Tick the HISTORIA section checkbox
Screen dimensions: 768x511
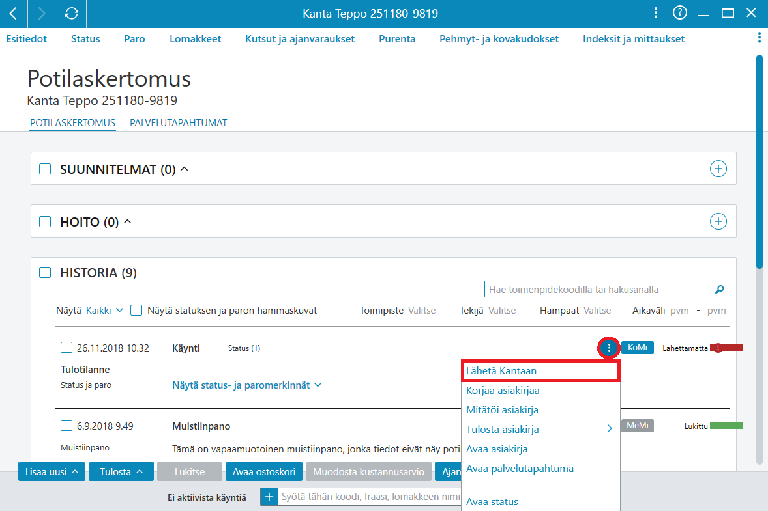[45, 272]
